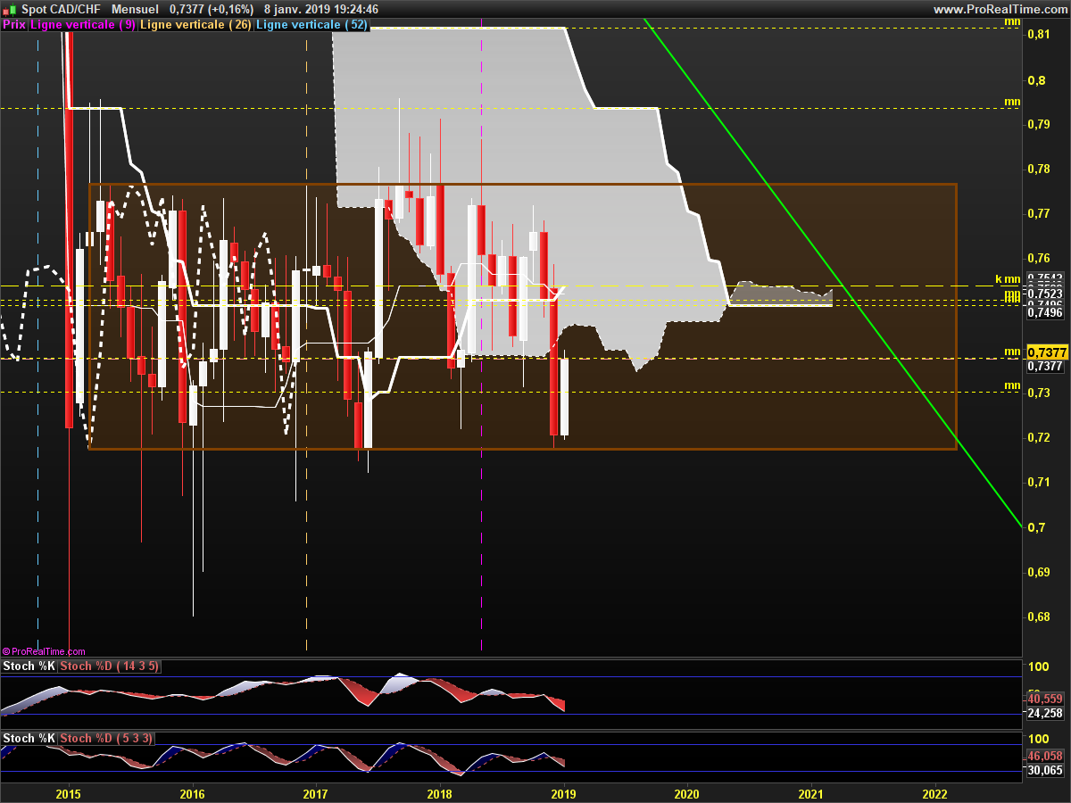Select the green descending trendline
This screenshot has width=1071, height=803.
[x=832, y=272]
